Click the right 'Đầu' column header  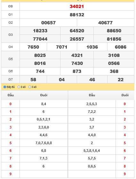tap(92, 95)
